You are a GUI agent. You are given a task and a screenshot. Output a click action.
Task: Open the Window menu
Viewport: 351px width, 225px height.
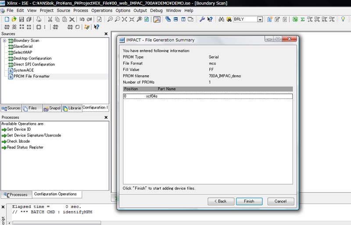(173, 11)
